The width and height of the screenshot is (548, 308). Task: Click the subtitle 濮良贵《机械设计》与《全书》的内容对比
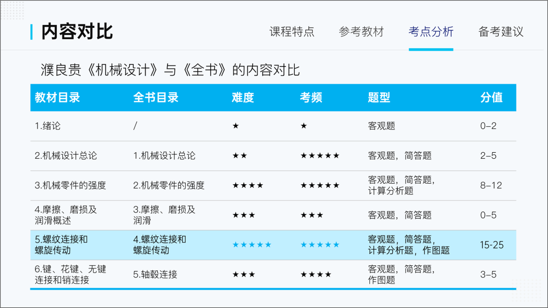coord(170,70)
